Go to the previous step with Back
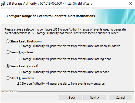Viewport: 135px width, 103px height. [71, 98]
